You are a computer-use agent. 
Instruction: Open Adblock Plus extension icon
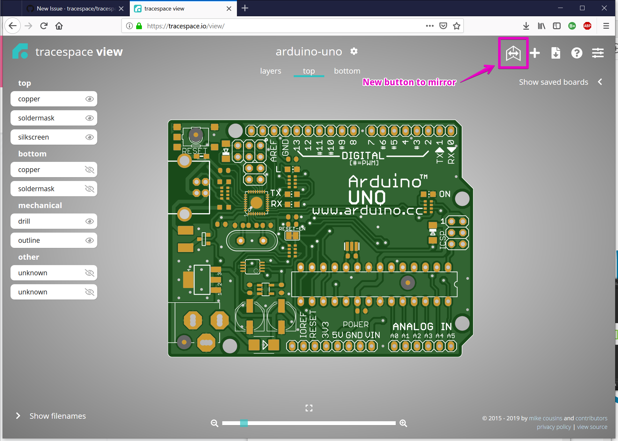(x=587, y=26)
